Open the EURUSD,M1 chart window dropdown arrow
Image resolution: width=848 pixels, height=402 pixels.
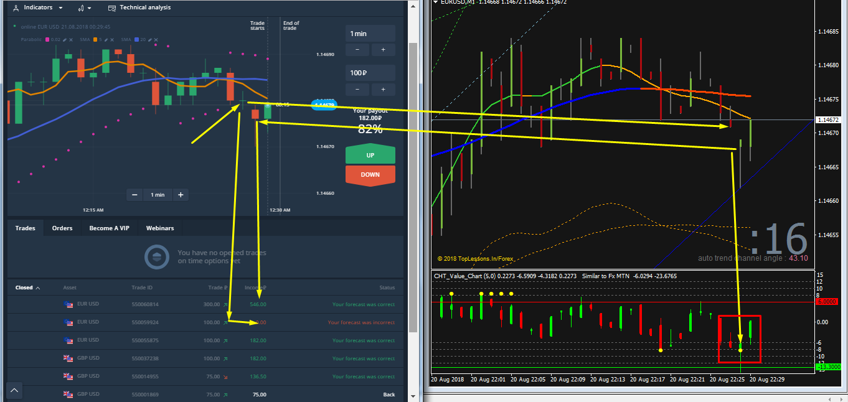(435, 2)
